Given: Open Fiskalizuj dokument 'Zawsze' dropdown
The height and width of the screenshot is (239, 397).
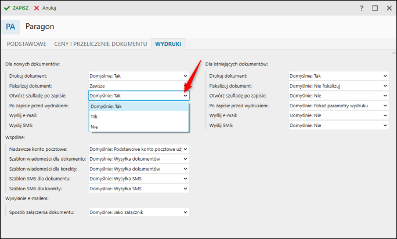Looking at the screenshot, I should (x=139, y=86).
